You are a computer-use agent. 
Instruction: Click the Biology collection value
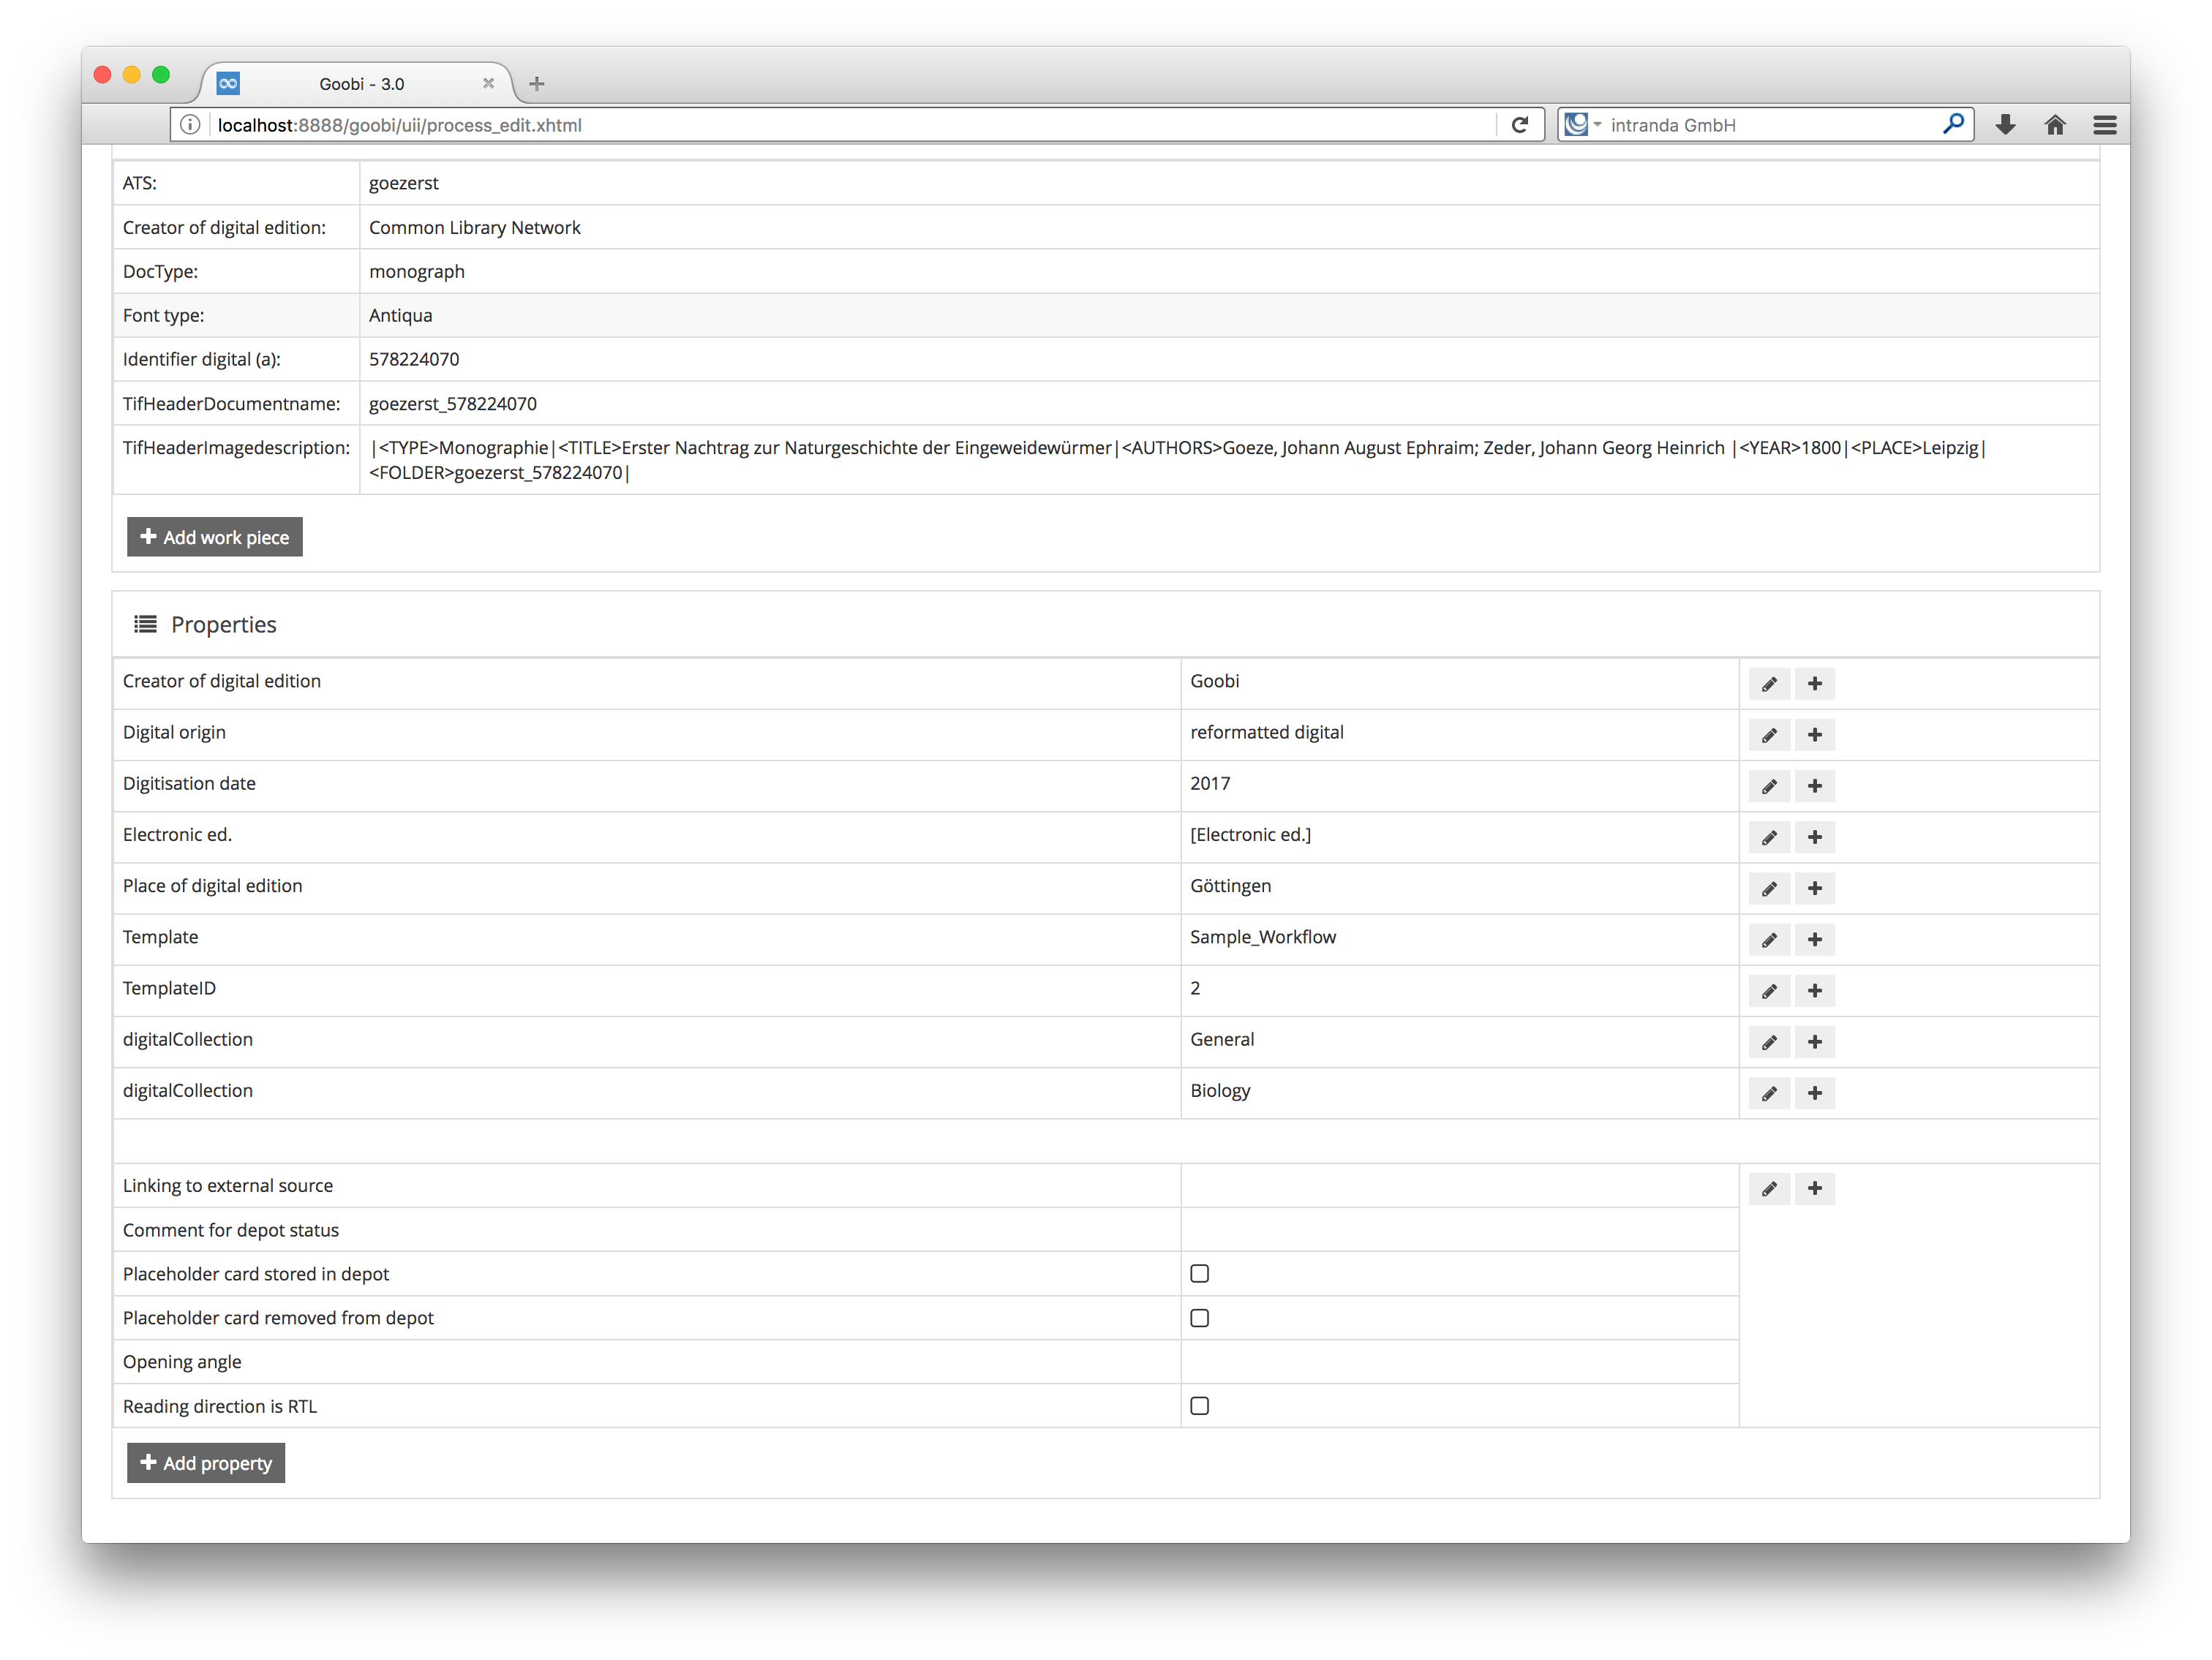[1220, 1091]
